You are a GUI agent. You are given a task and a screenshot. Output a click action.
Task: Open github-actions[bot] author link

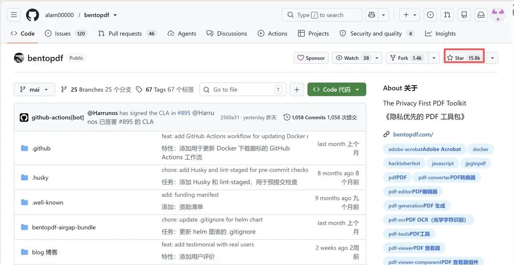[x=58, y=117]
